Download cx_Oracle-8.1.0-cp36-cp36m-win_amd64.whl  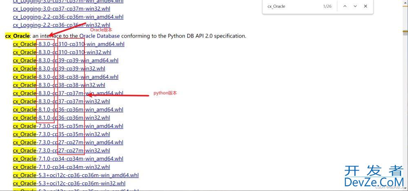(68, 109)
